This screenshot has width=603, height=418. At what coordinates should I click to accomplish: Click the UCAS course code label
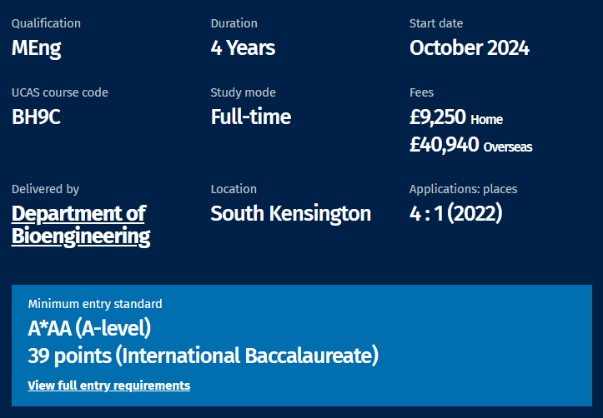click(x=59, y=92)
